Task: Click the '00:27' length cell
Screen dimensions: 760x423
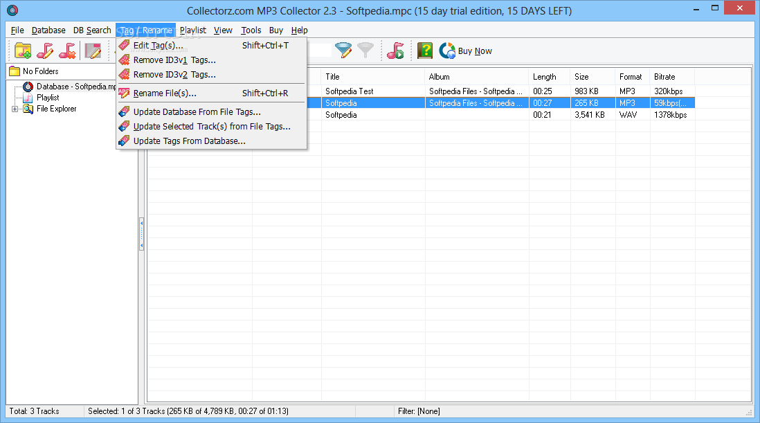Action: [x=543, y=102]
